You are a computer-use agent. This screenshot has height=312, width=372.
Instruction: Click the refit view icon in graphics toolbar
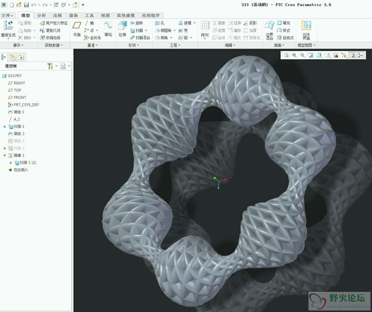pos(286,55)
